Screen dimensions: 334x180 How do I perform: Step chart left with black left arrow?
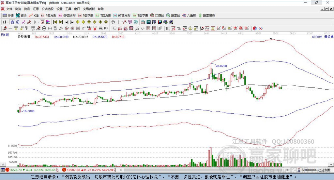[67, 22]
